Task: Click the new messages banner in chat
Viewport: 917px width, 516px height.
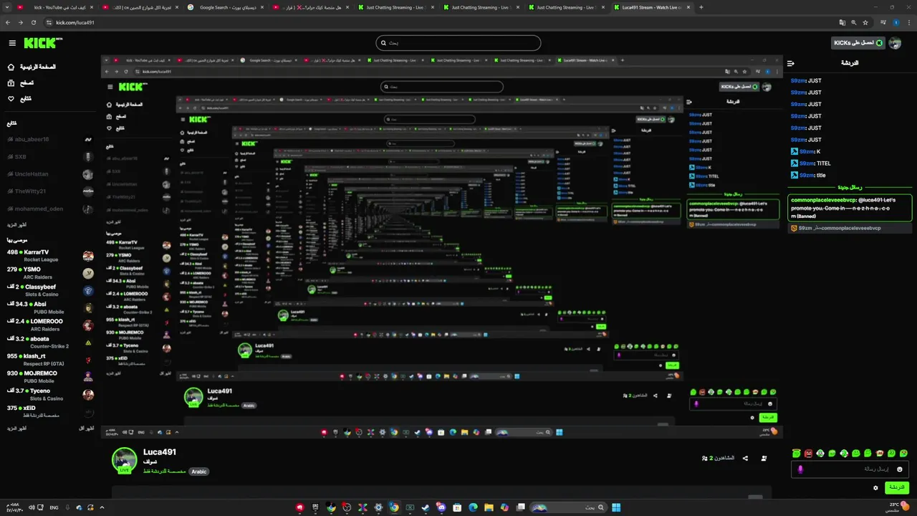Action: pos(850,187)
